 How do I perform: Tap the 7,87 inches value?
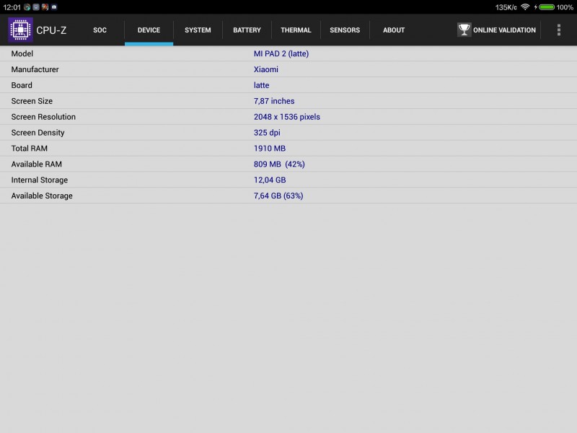[274, 101]
